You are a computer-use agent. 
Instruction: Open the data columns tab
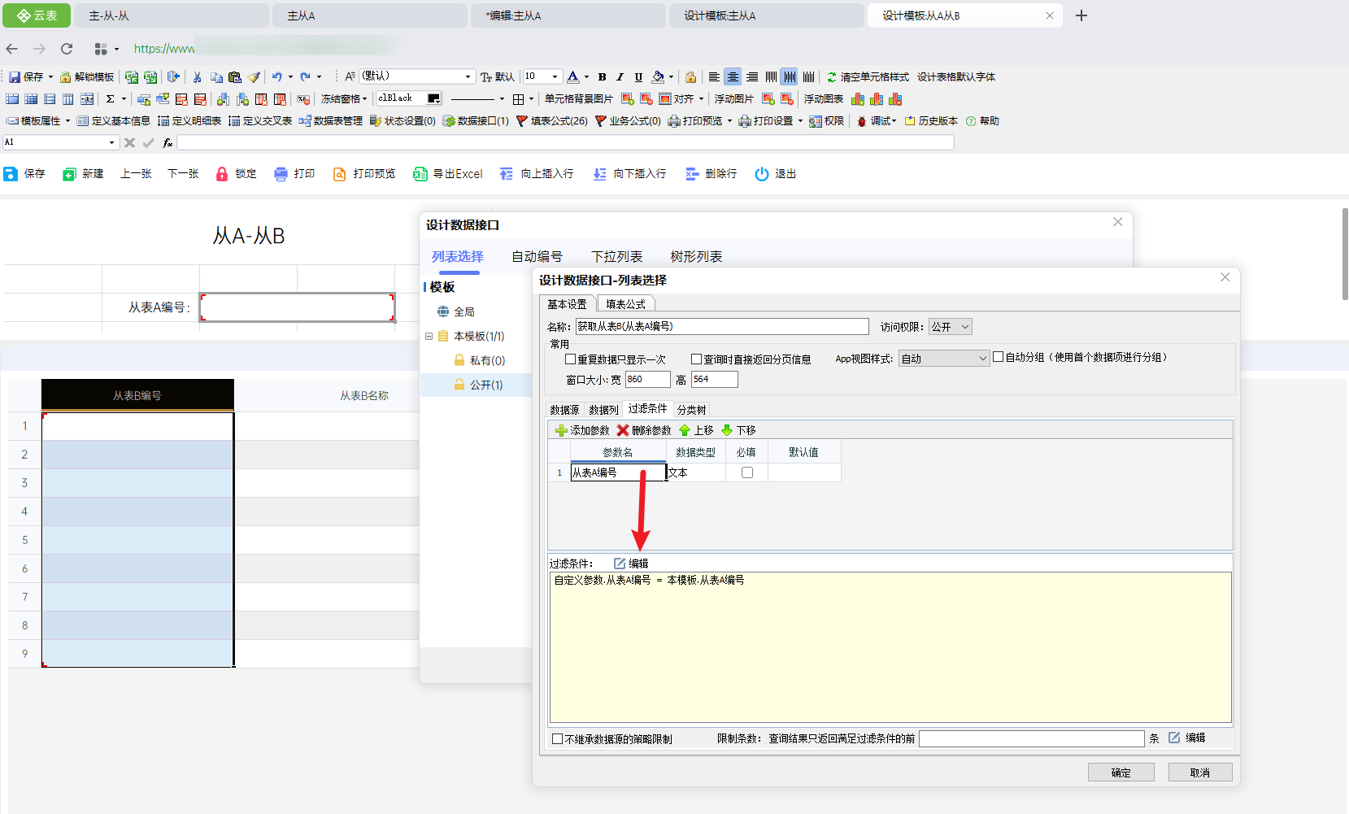[603, 410]
